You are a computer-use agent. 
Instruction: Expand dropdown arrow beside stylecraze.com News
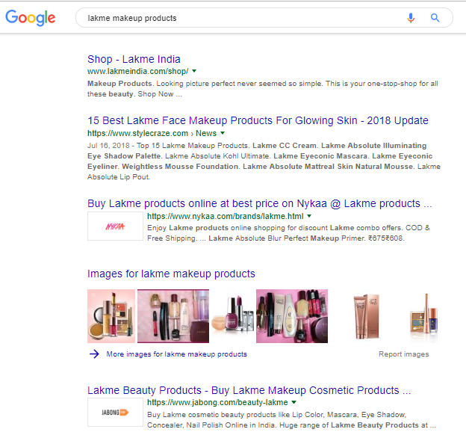click(223, 133)
